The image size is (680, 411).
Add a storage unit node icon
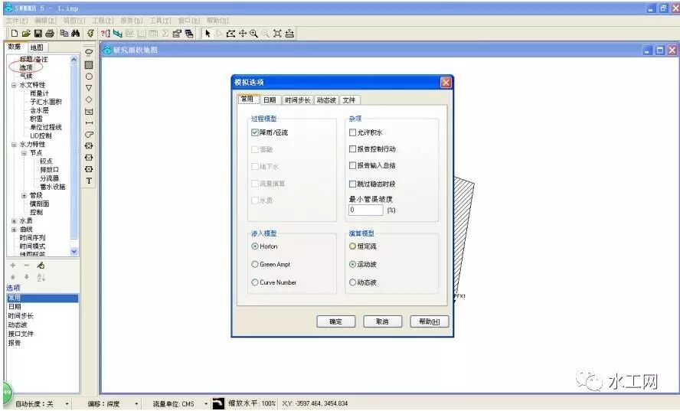(x=89, y=112)
